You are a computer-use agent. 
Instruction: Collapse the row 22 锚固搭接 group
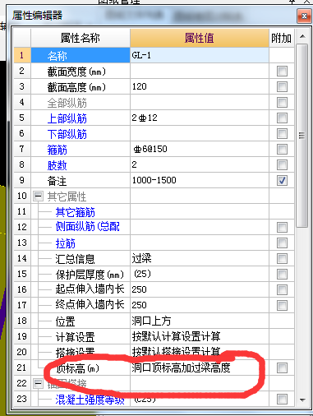coord(38,383)
